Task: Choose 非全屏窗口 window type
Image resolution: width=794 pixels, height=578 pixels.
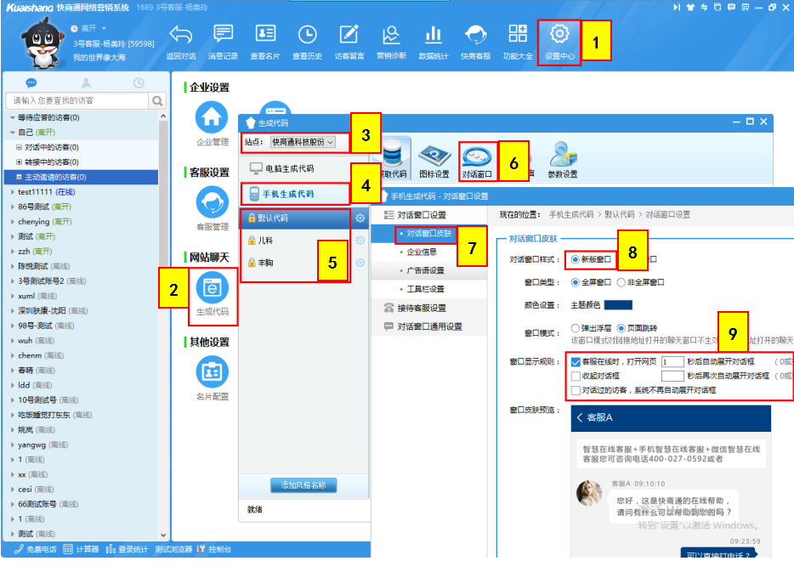Action: 621,282
